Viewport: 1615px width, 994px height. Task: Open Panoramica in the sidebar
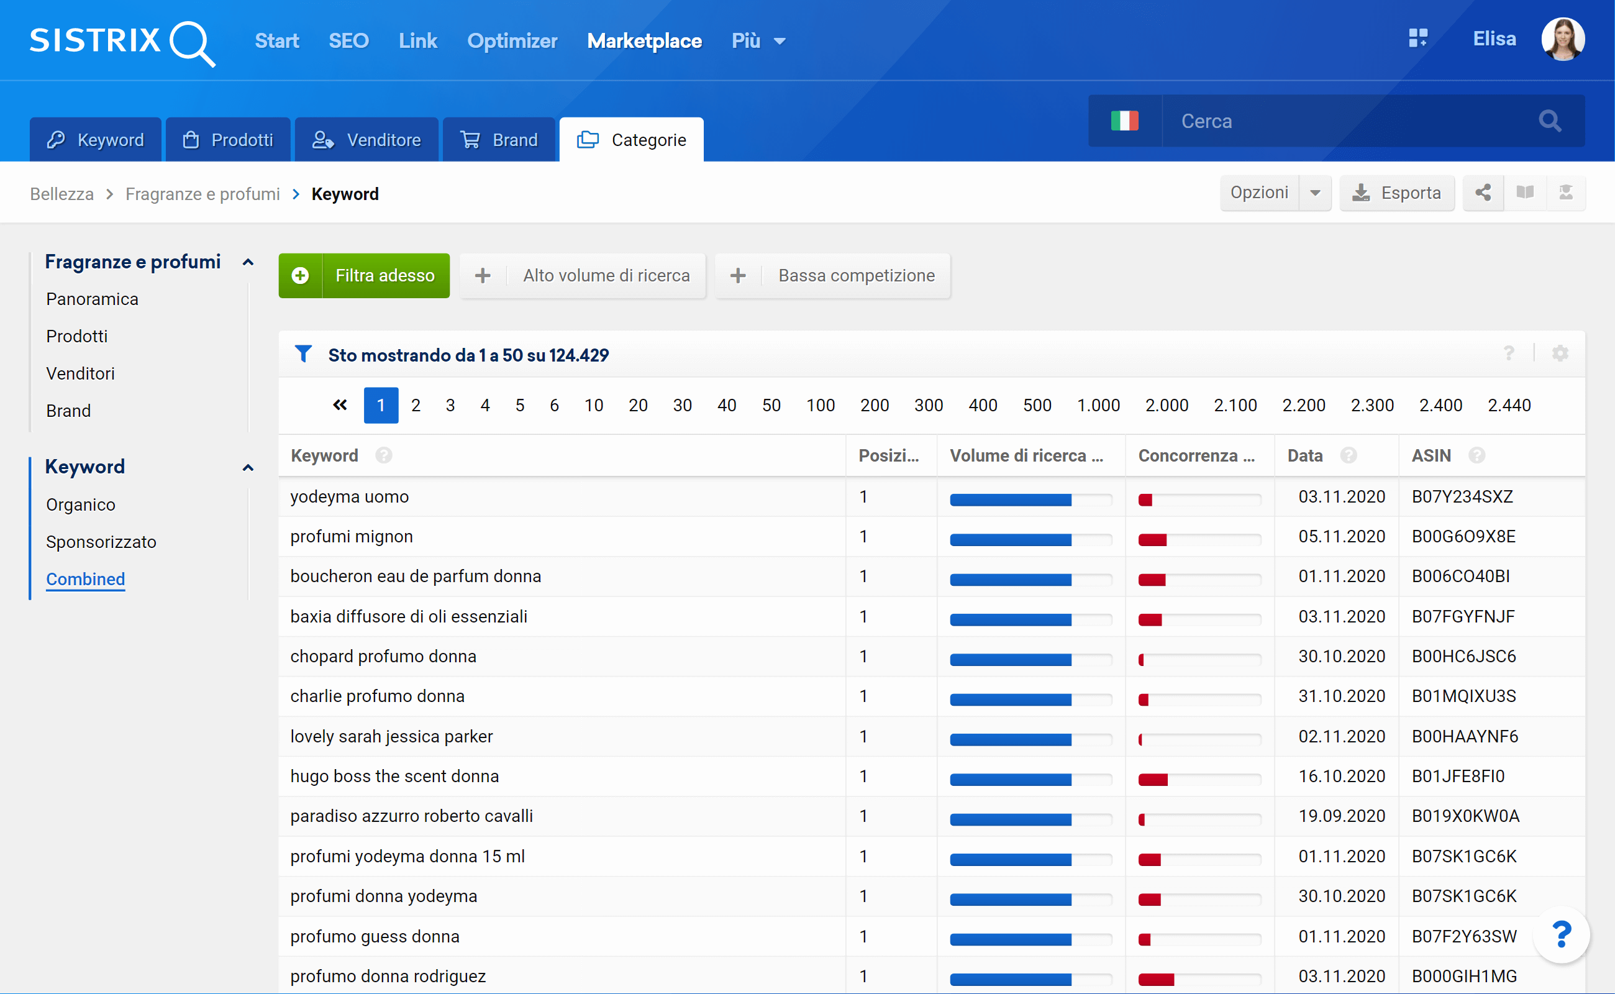pos(92,299)
